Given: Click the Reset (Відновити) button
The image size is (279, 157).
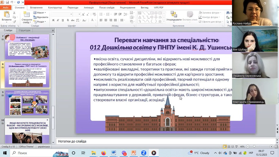Looking at the screenshot, I should coord(41,17).
